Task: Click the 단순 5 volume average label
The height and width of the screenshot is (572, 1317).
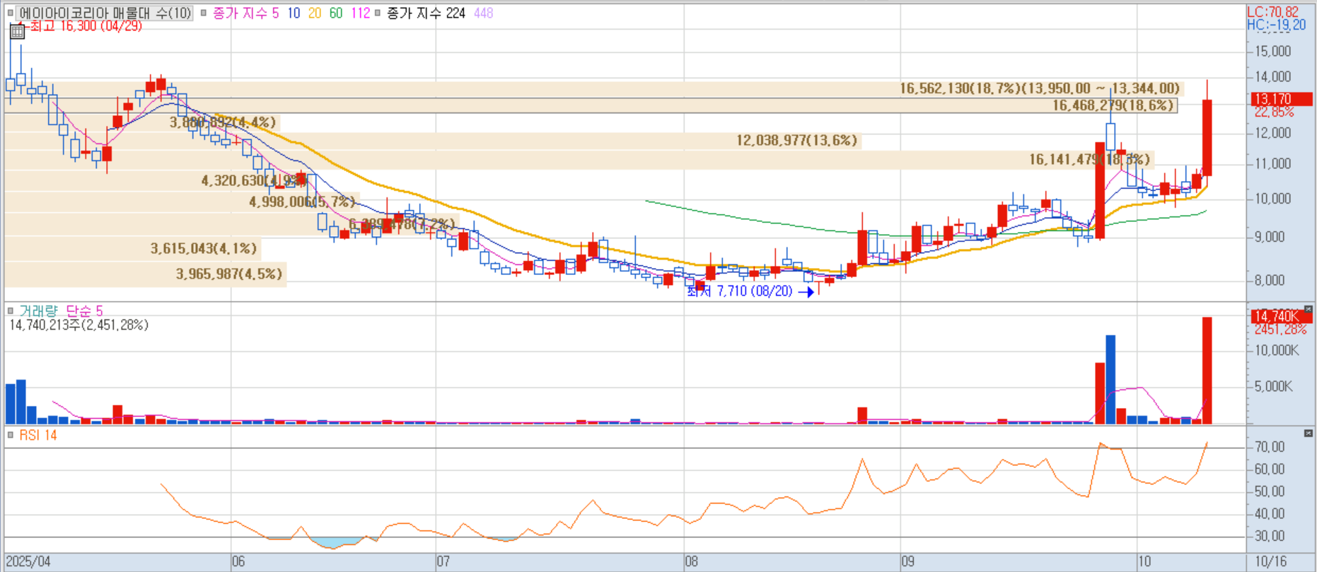Action: click(x=84, y=310)
